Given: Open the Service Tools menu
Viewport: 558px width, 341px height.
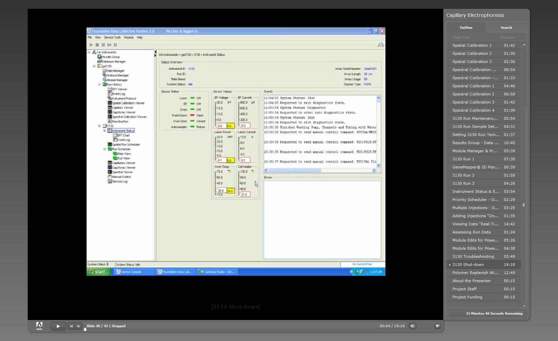Looking at the screenshot, I should 112,38.
